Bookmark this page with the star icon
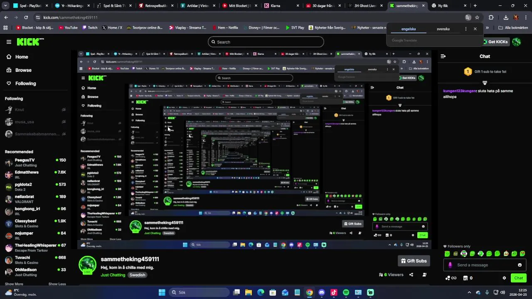 [477, 17]
